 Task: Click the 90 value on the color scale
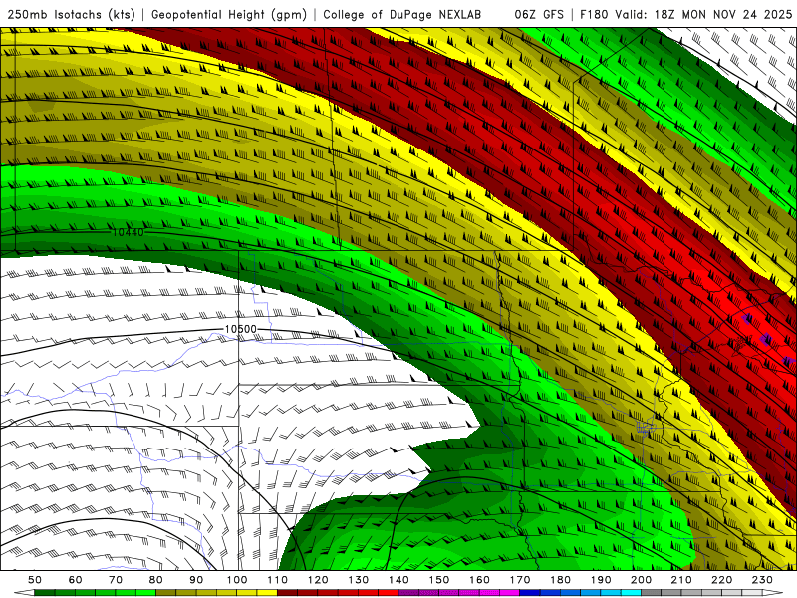point(196,580)
